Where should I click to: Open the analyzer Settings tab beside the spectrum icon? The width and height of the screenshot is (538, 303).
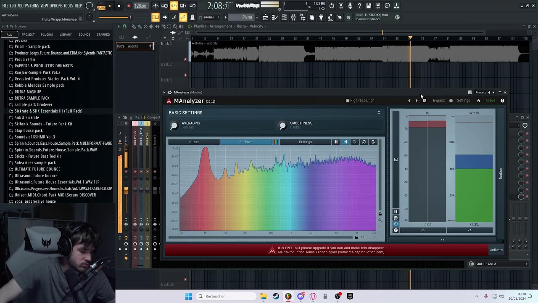click(x=306, y=142)
